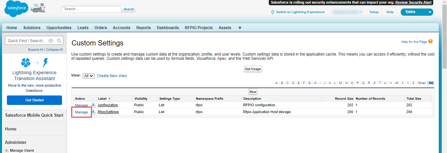Open Salesforce Mobile Quick Start
Screen dimensions: 447x153
click(x=34, y=115)
